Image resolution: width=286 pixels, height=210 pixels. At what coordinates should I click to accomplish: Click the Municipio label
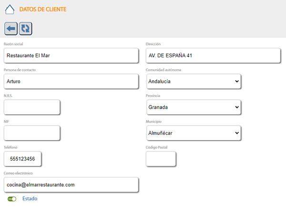153,121
